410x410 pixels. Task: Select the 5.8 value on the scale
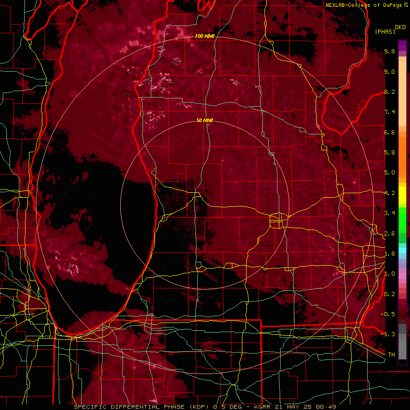tap(389, 153)
